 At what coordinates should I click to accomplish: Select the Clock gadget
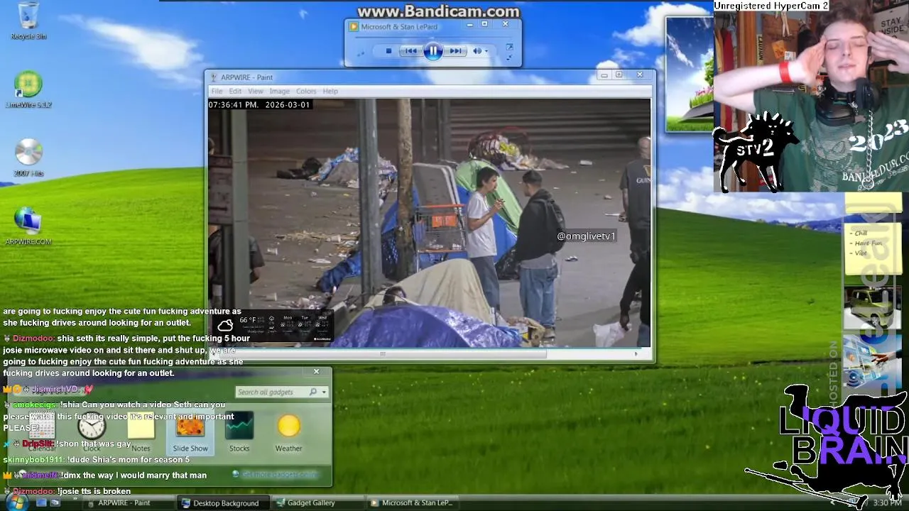[92, 432]
